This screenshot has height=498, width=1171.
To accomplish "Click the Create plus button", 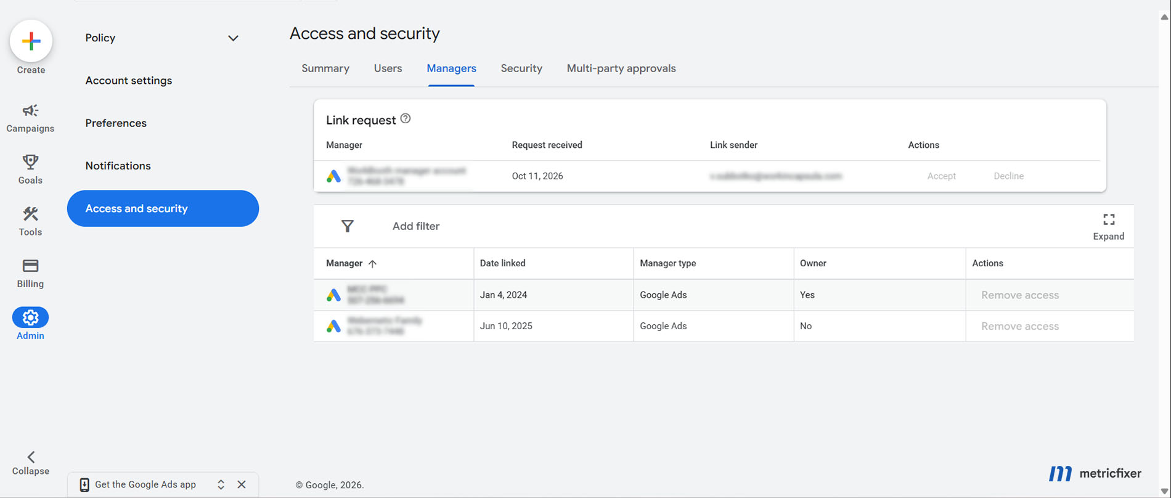I will [31, 41].
